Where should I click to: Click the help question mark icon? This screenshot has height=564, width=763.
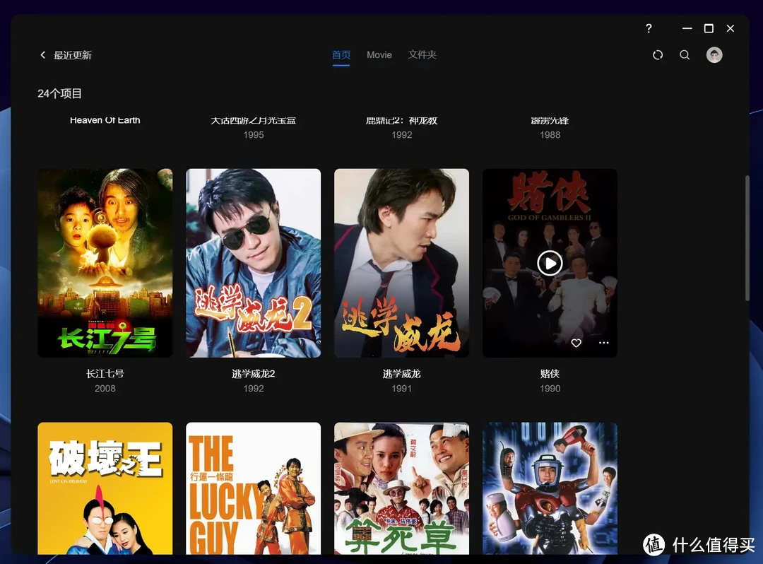click(x=649, y=28)
